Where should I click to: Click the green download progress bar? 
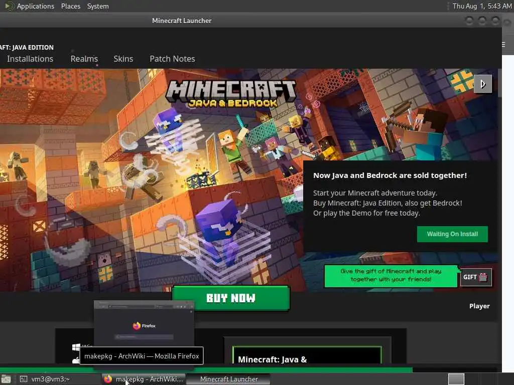[x=206, y=370]
